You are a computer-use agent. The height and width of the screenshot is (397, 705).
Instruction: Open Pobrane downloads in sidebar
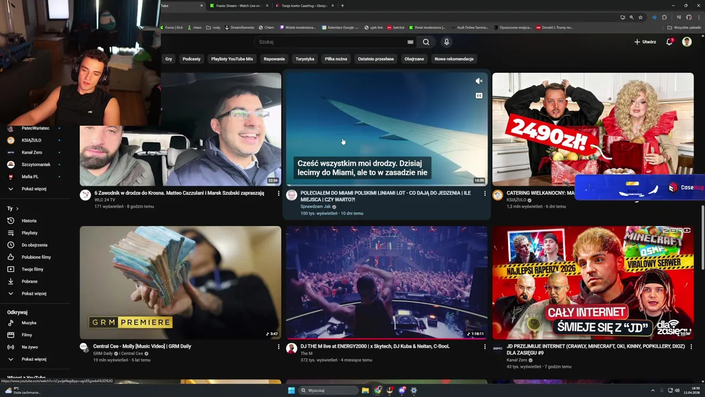pyautogui.click(x=30, y=281)
